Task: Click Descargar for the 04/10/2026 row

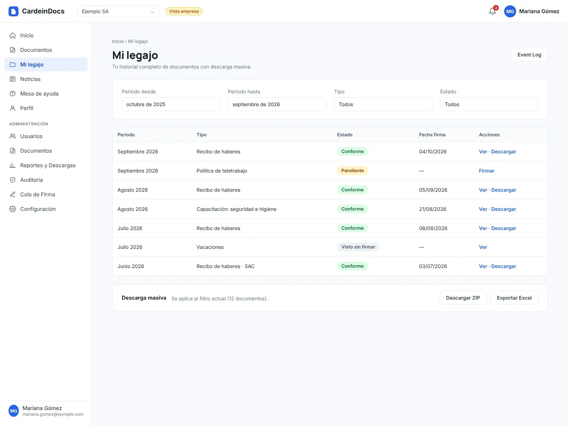Action: [504, 152]
